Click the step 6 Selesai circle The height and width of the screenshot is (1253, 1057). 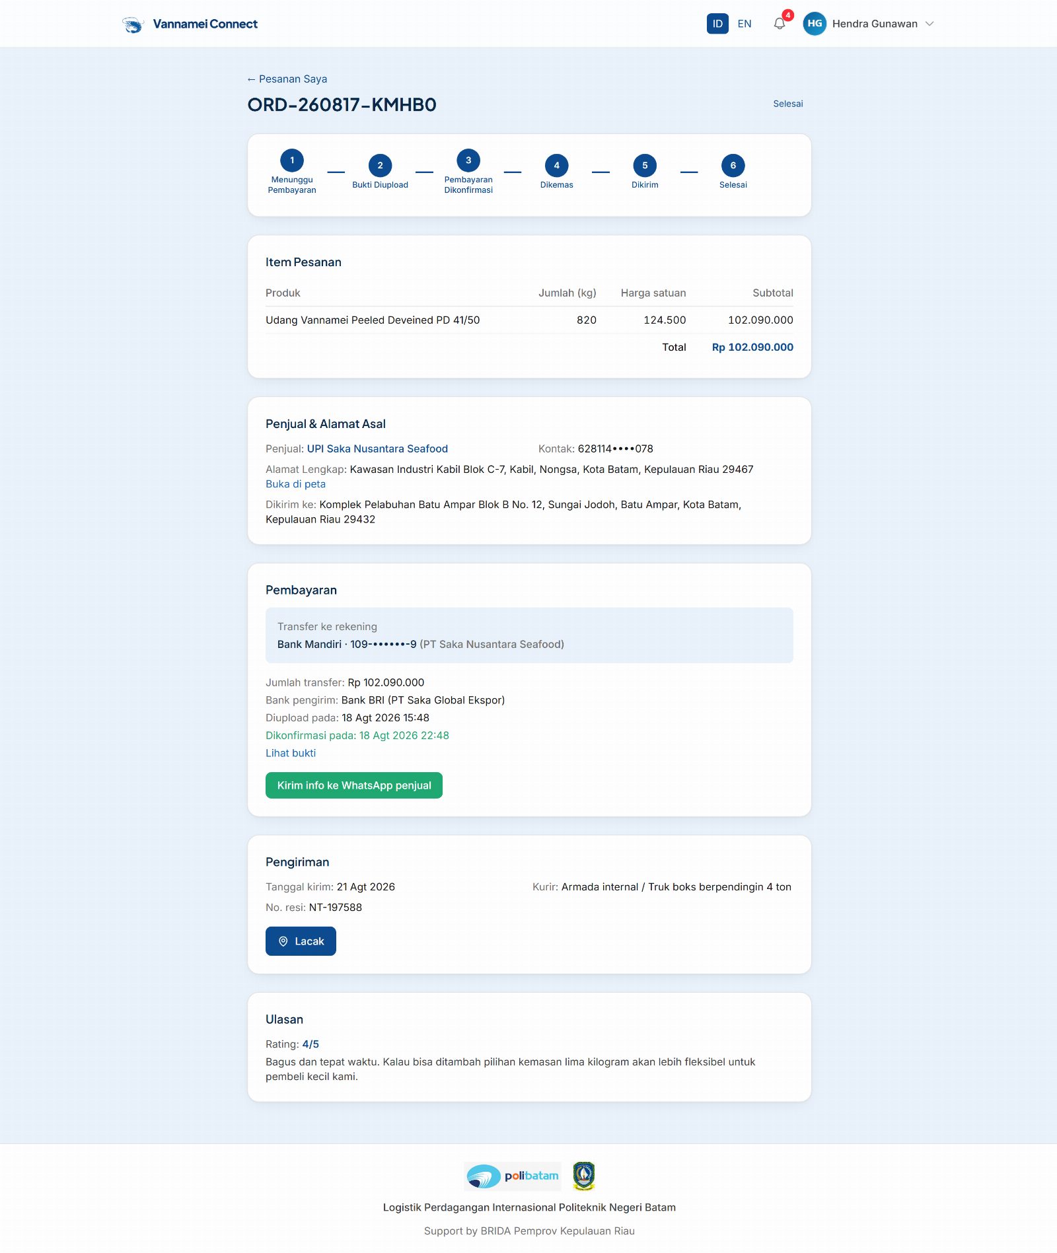tap(733, 166)
